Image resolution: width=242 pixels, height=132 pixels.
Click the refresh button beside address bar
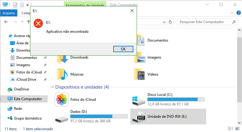coord(170,22)
